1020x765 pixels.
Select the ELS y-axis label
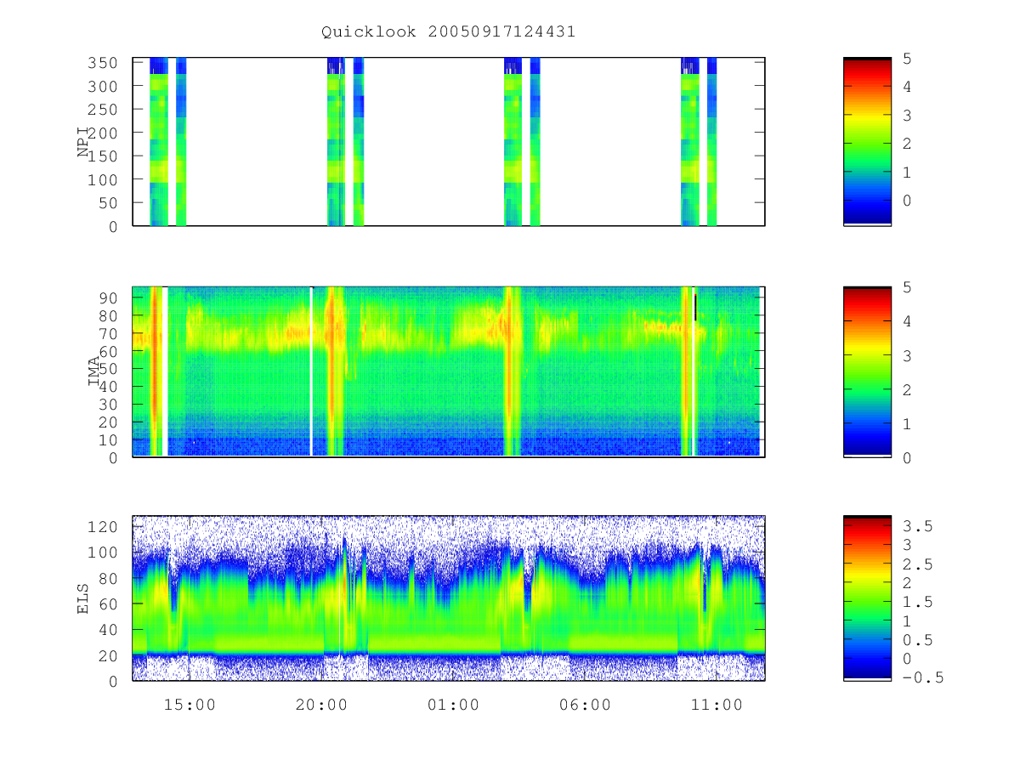pos(83,598)
